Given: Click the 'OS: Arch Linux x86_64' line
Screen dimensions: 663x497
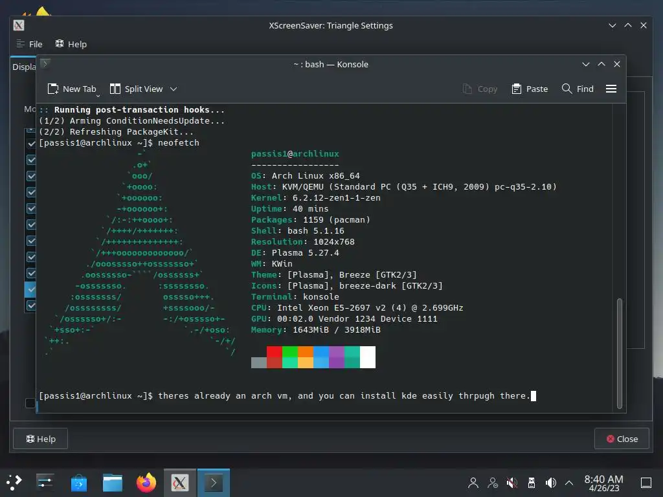Looking at the screenshot, I should (306, 176).
